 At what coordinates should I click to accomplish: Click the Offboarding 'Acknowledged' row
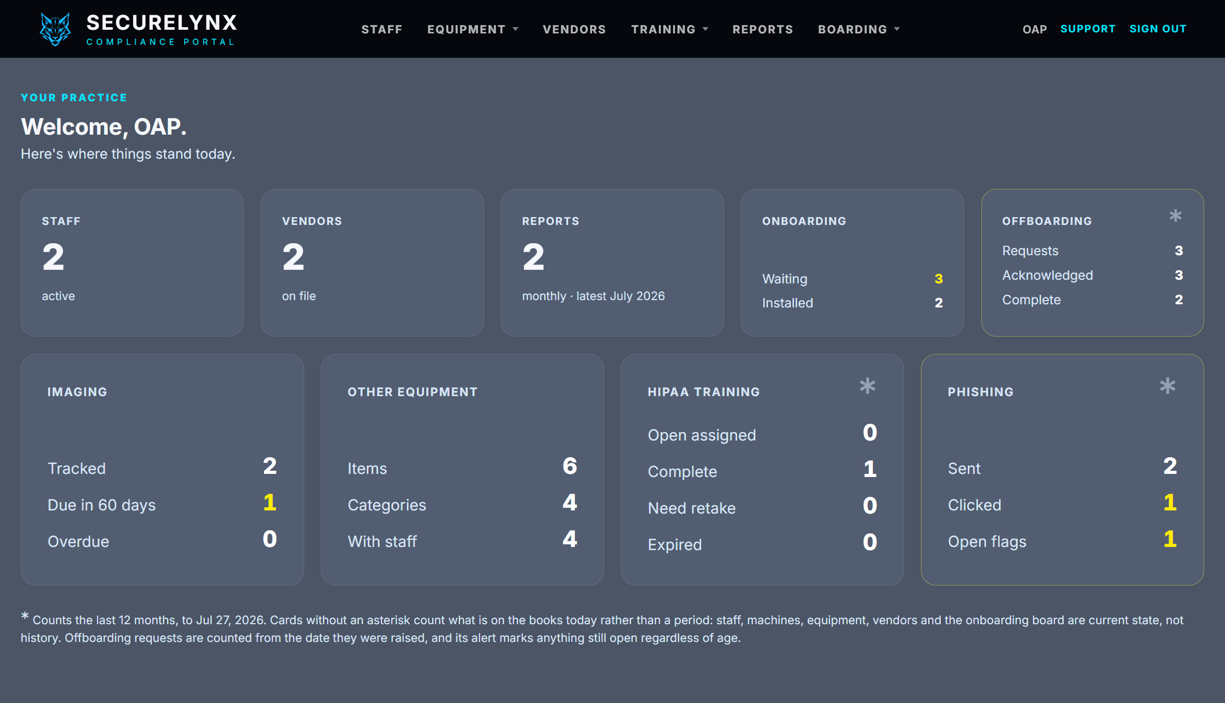pyautogui.click(x=1092, y=275)
